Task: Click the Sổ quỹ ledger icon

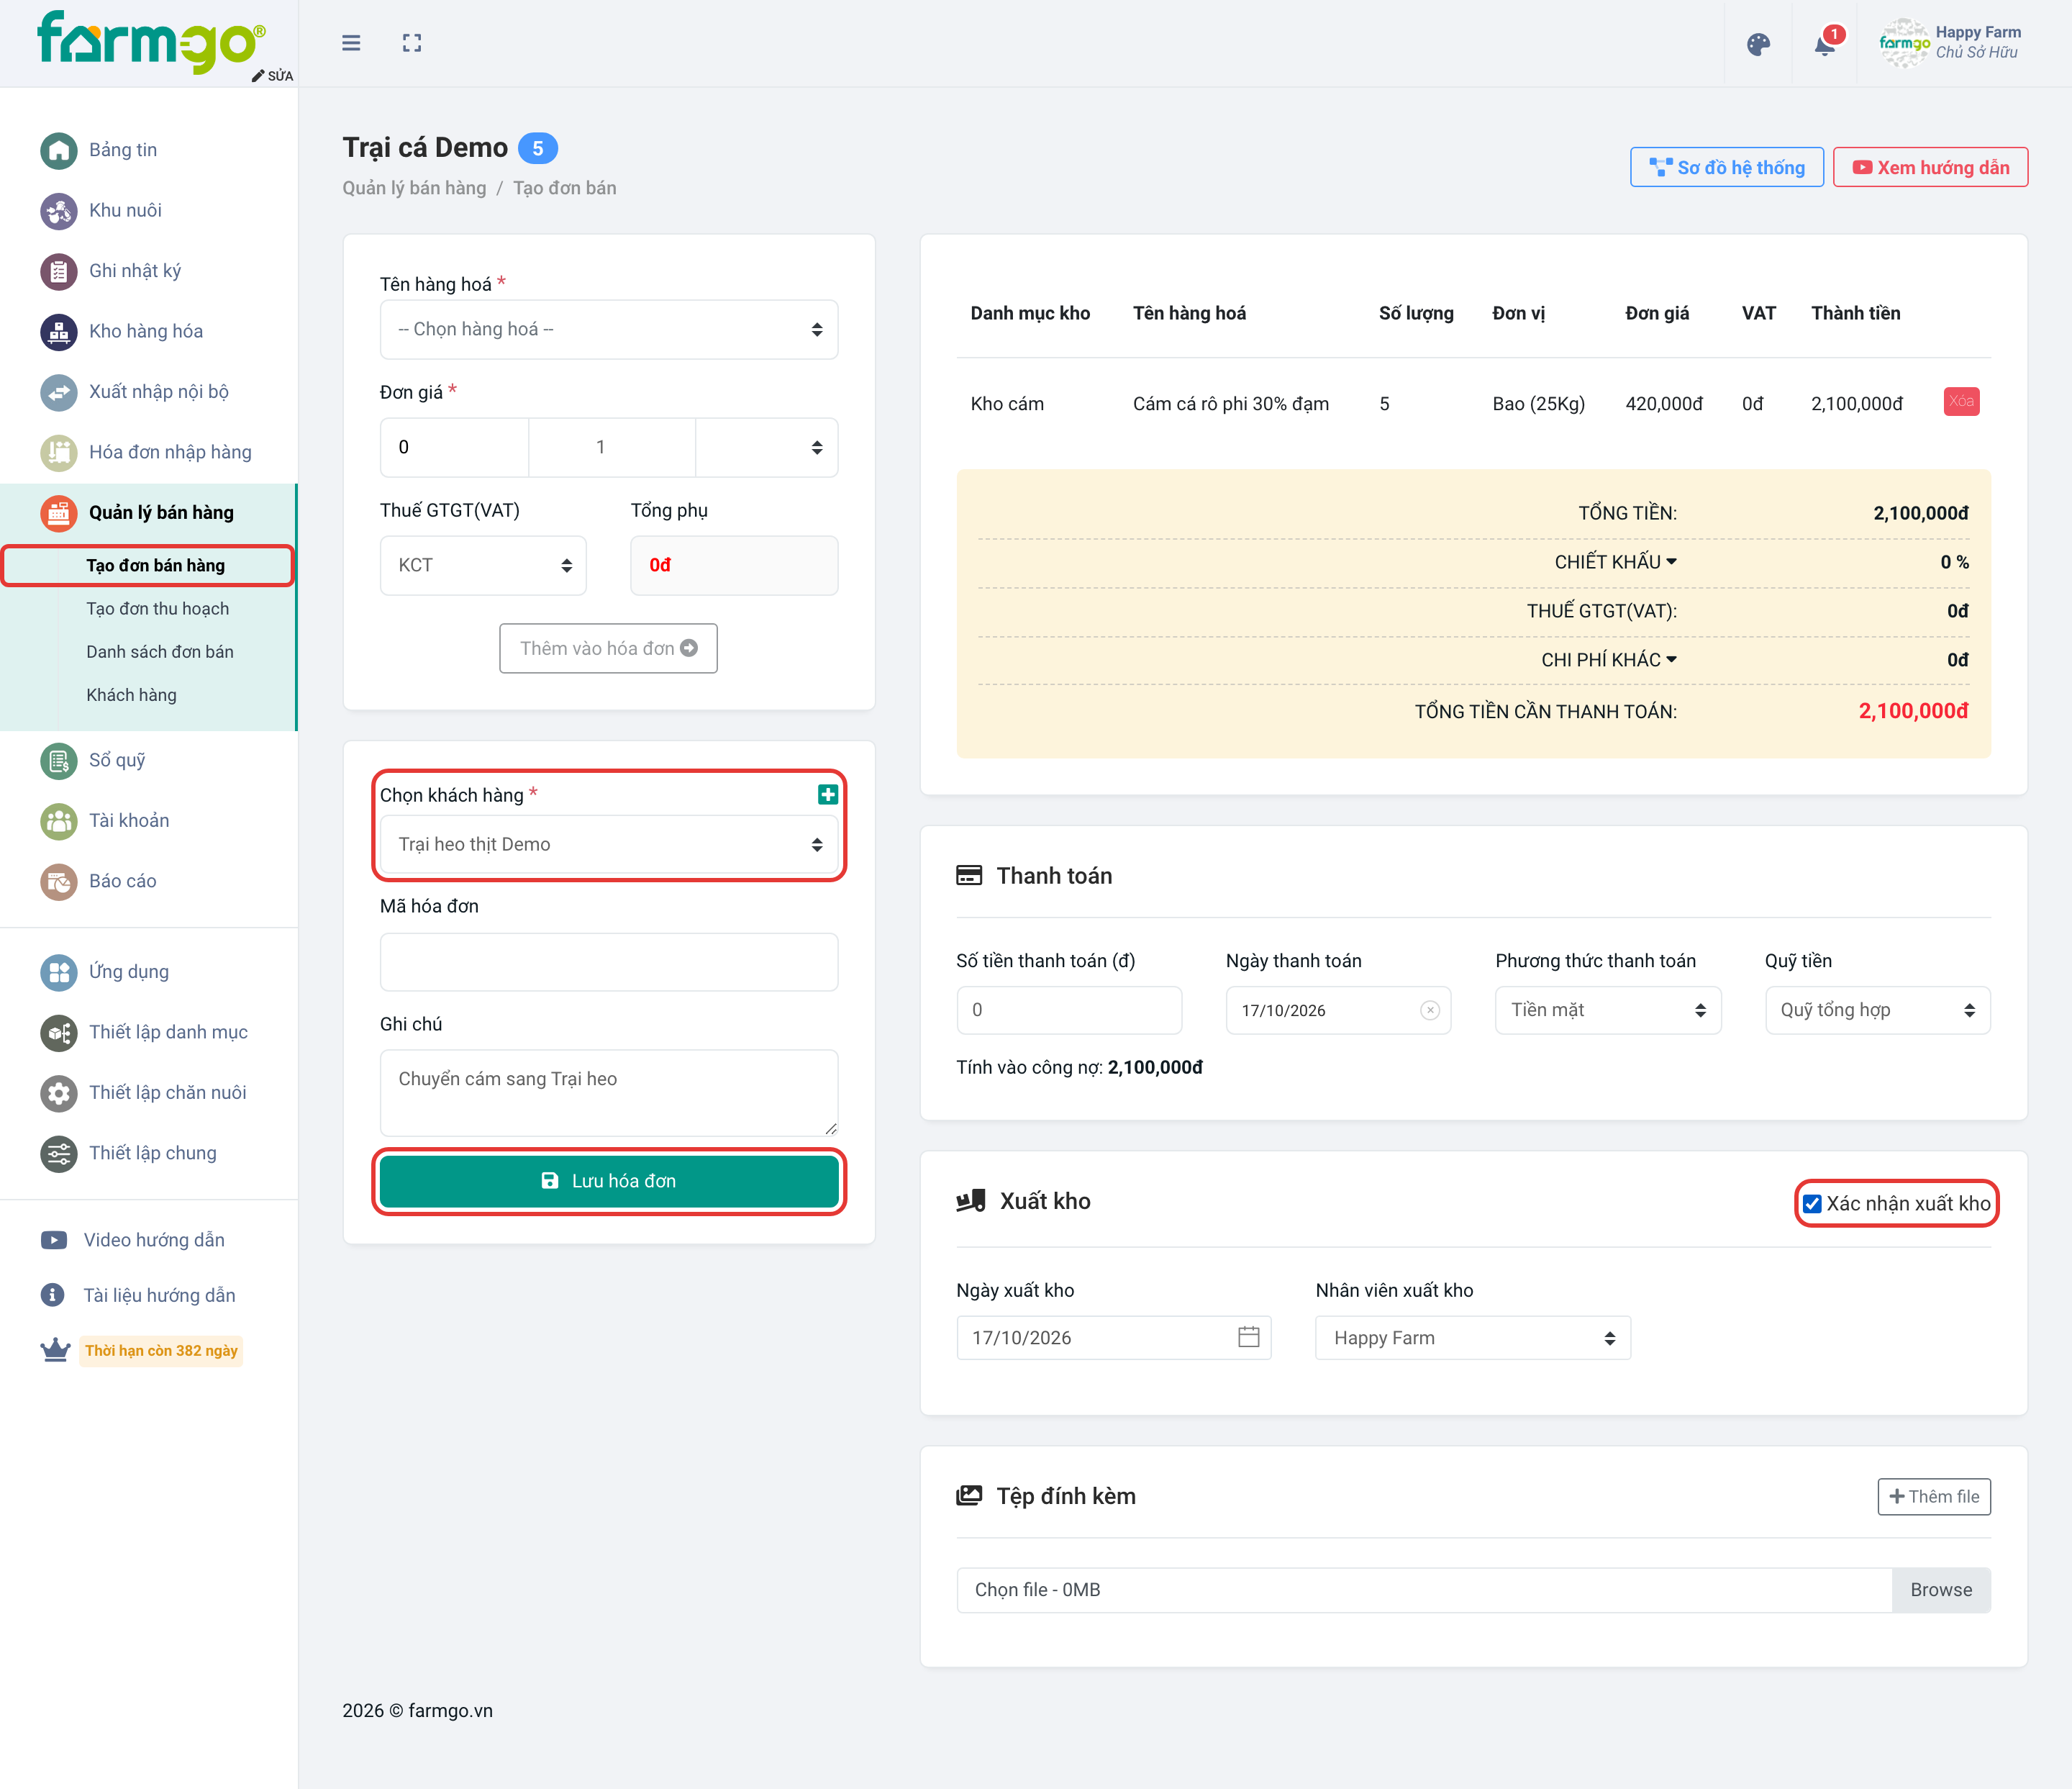Action: pos(59,761)
